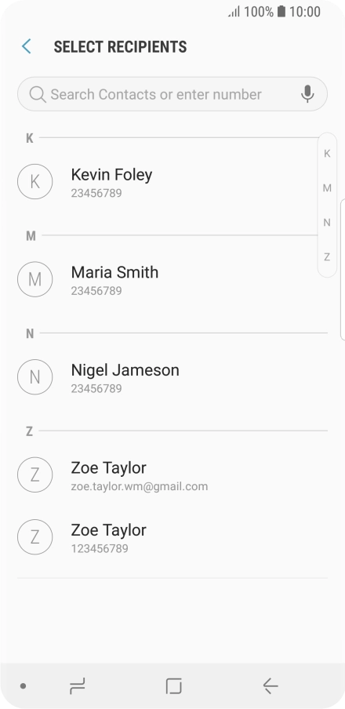Select Zoe Taylor with number 123456789
The width and height of the screenshot is (345, 709).
pyautogui.click(x=172, y=536)
